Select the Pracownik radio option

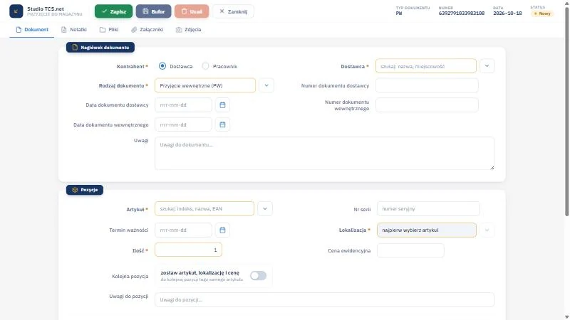pos(205,66)
